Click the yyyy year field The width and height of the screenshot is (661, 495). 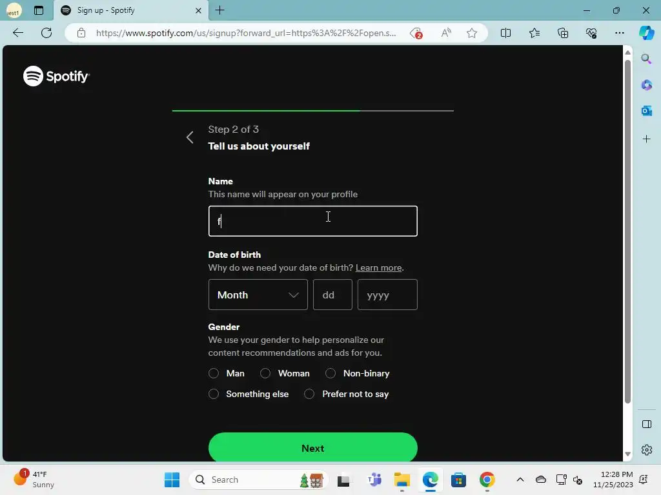387,295
